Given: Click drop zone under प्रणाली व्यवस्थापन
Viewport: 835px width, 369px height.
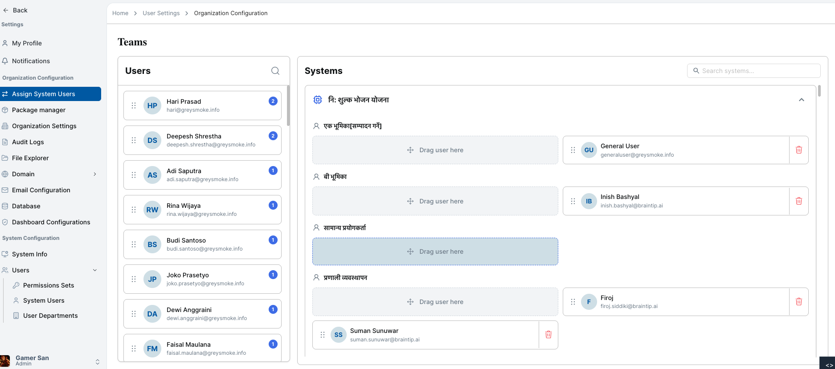Looking at the screenshot, I should click(x=435, y=302).
